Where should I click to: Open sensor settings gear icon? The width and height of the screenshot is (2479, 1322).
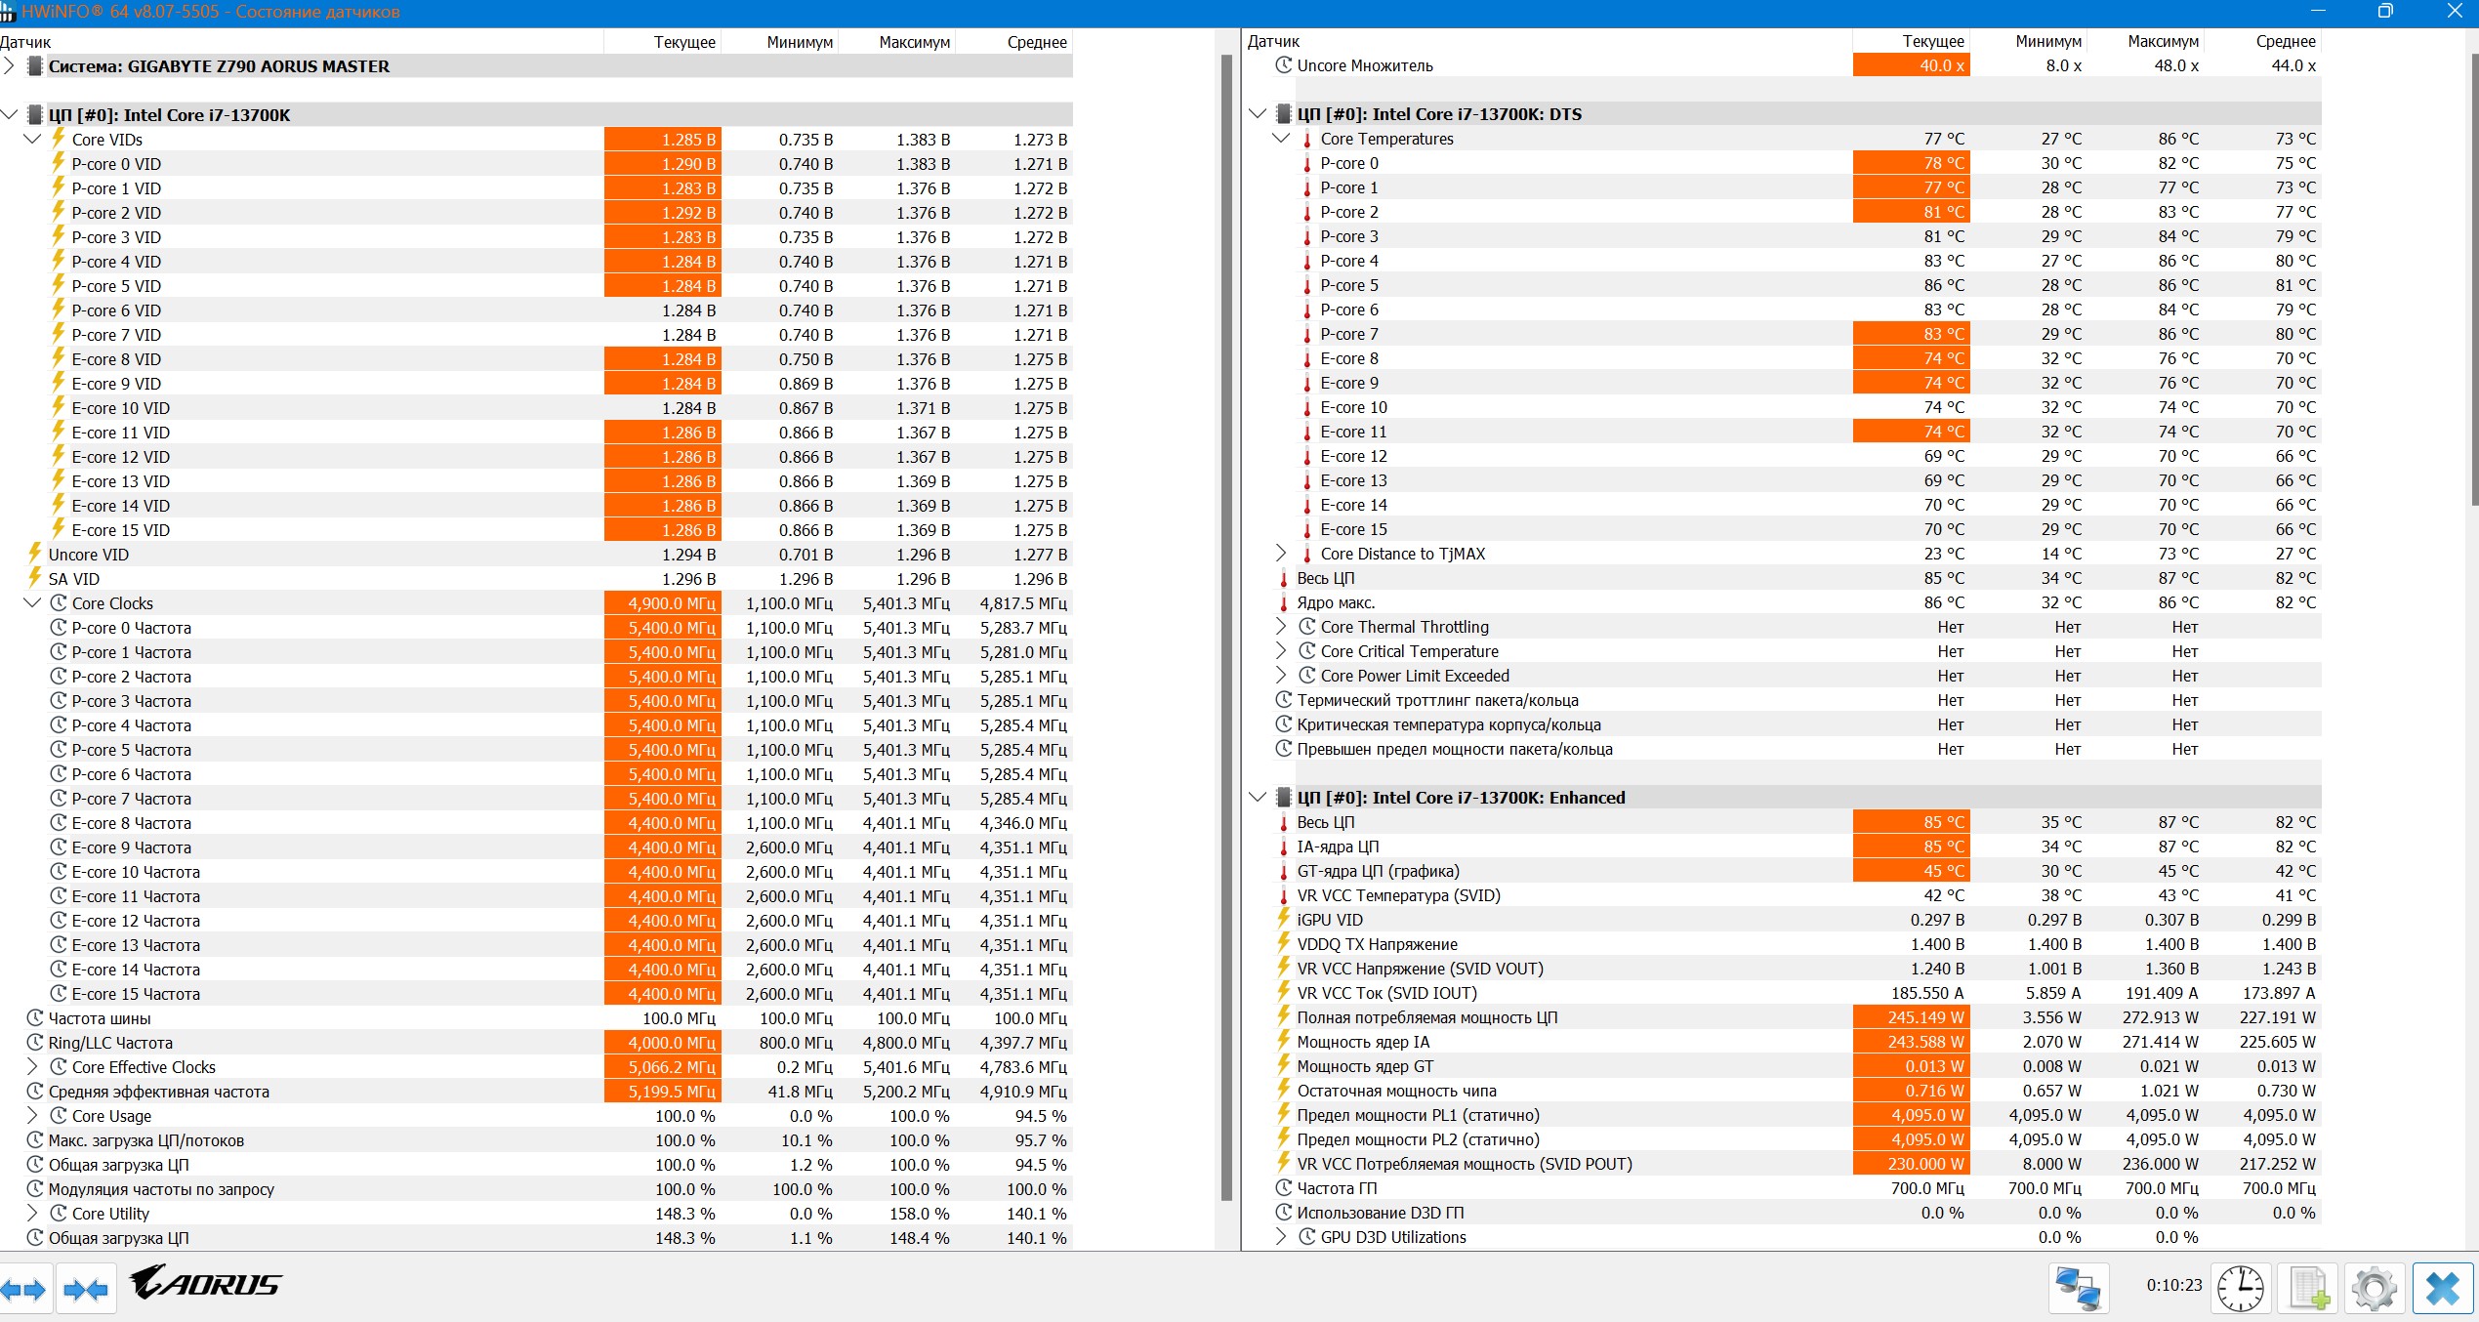coord(2375,1289)
